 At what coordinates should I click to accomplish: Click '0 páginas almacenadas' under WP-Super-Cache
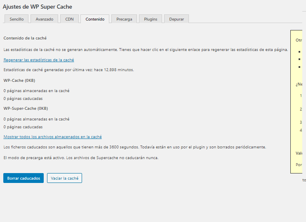tap(36, 119)
